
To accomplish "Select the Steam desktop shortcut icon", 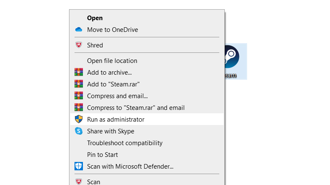I will click(236, 61).
